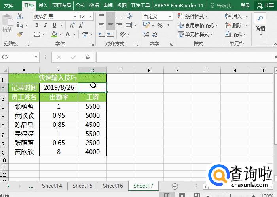Screen dimensions: 277x197
Task: Click 共享 share button
Action: (x=265, y=6)
